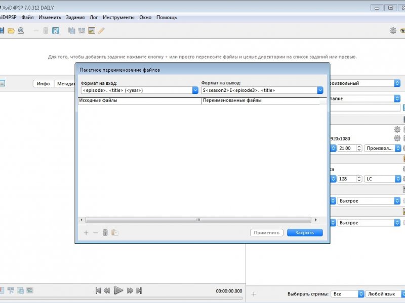Open the dropdown ending in 'папке'

[x=365, y=98]
